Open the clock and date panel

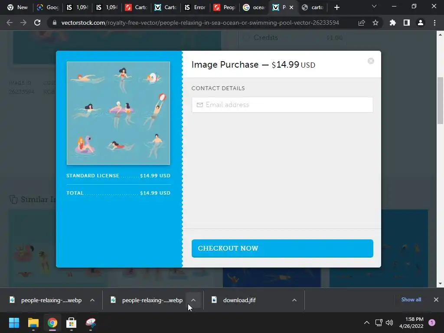[x=411, y=323]
